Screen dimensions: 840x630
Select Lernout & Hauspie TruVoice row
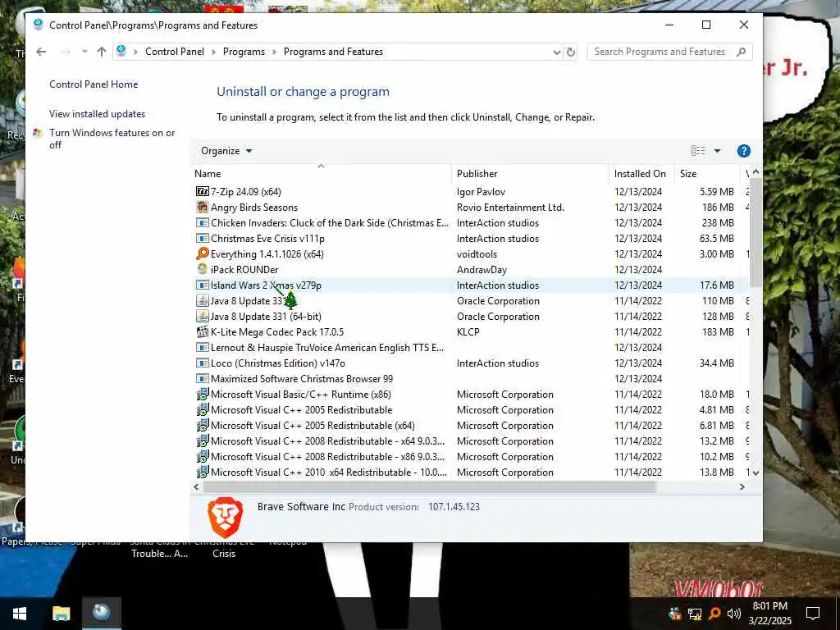point(470,347)
